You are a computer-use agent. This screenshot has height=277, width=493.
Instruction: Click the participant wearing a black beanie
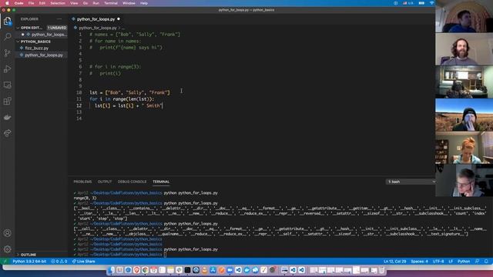click(464, 115)
